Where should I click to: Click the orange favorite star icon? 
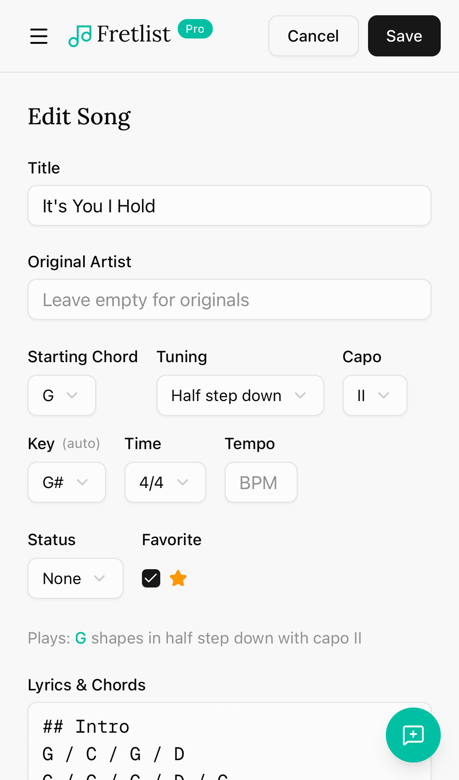coord(178,578)
